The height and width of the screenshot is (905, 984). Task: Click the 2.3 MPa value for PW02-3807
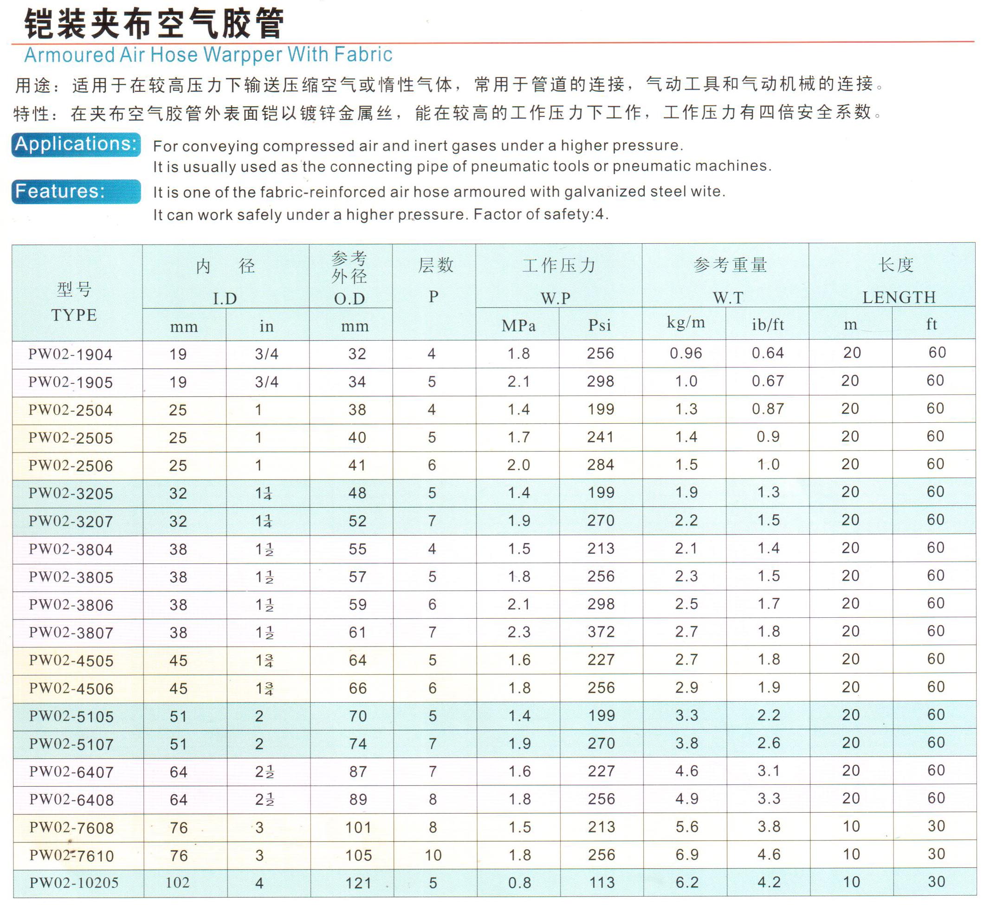[519, 632]
